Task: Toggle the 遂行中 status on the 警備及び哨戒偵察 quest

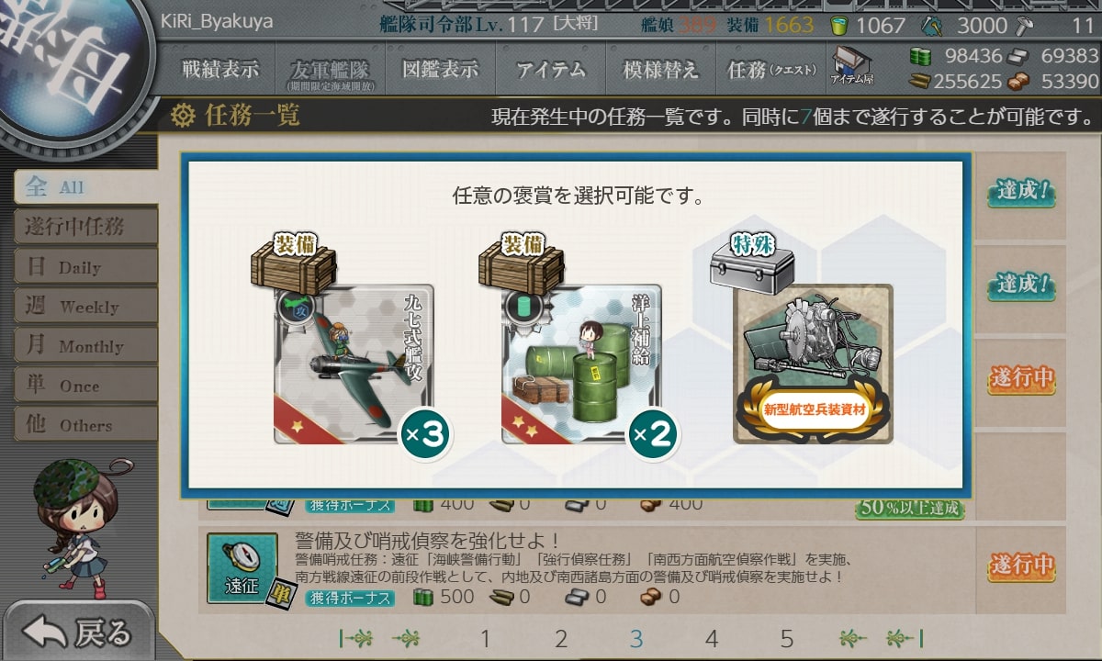Action: pyautogui.click(x=1020, y=565)
